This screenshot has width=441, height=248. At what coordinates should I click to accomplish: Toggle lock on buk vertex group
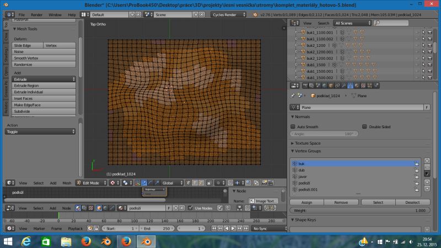tap(417, 163)
